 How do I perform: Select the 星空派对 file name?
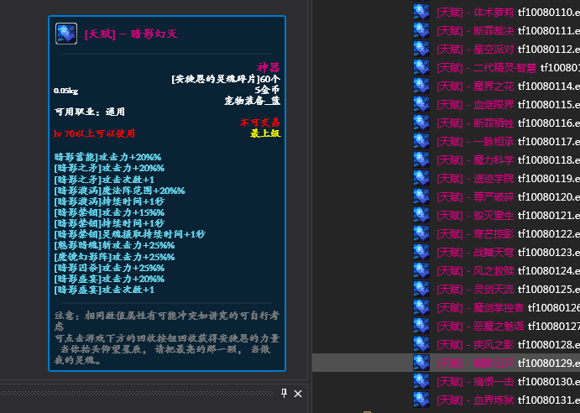(x=549, y=50)
